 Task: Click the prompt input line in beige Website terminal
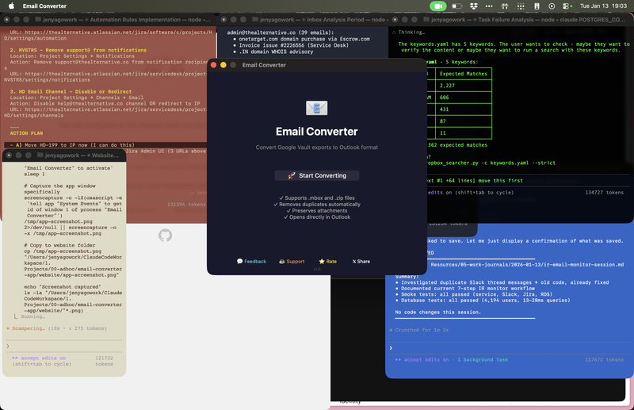(x=64, y=346)
